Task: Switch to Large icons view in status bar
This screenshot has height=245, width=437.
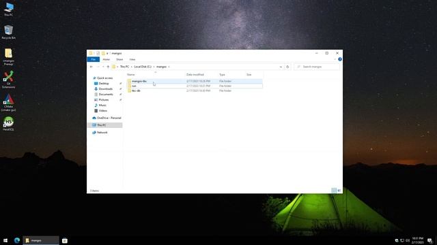Action: 339,191
